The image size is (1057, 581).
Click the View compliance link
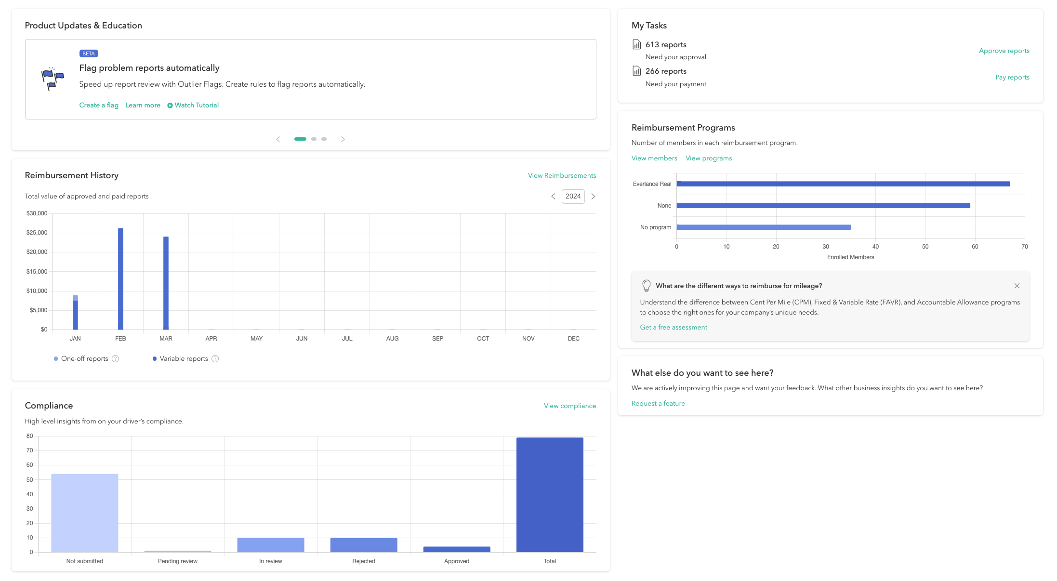coord(569,406)
